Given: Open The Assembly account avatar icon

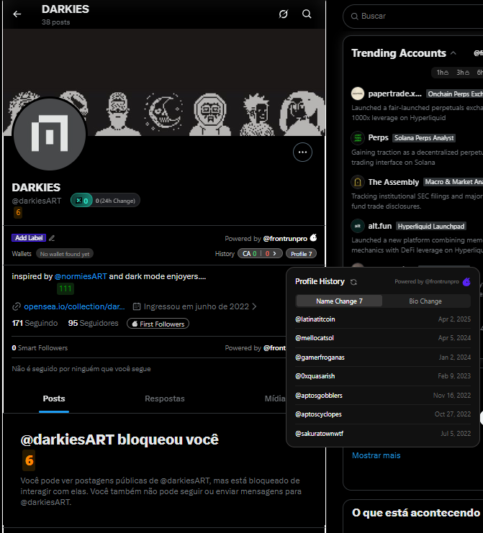Looking at the screenshot, I should (358, 182).
